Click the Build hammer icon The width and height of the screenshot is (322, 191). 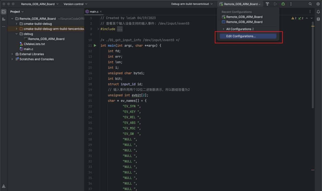click(x=267, y=4)
